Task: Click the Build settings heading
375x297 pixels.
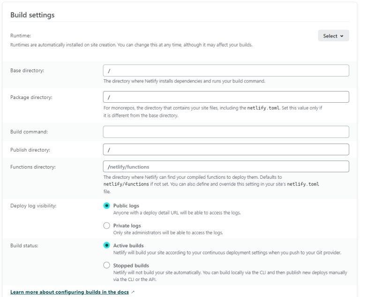Action: [x=32, y=15]
